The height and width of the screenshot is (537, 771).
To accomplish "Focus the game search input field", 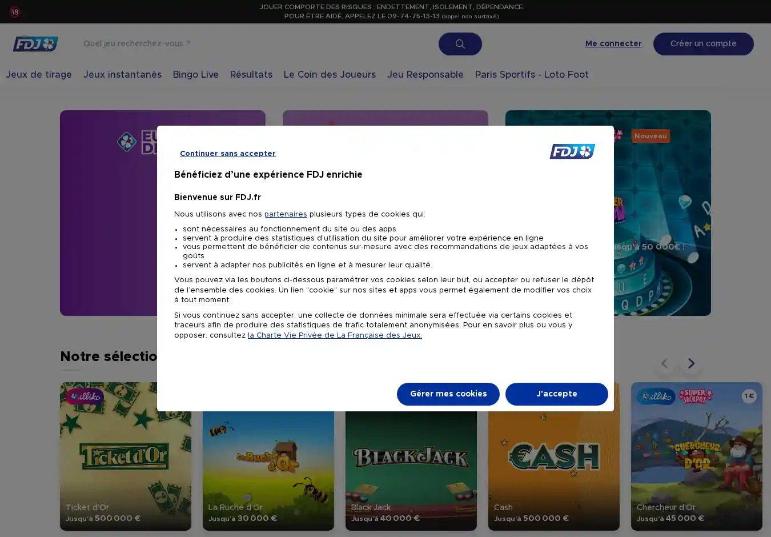I will point(257,44).
